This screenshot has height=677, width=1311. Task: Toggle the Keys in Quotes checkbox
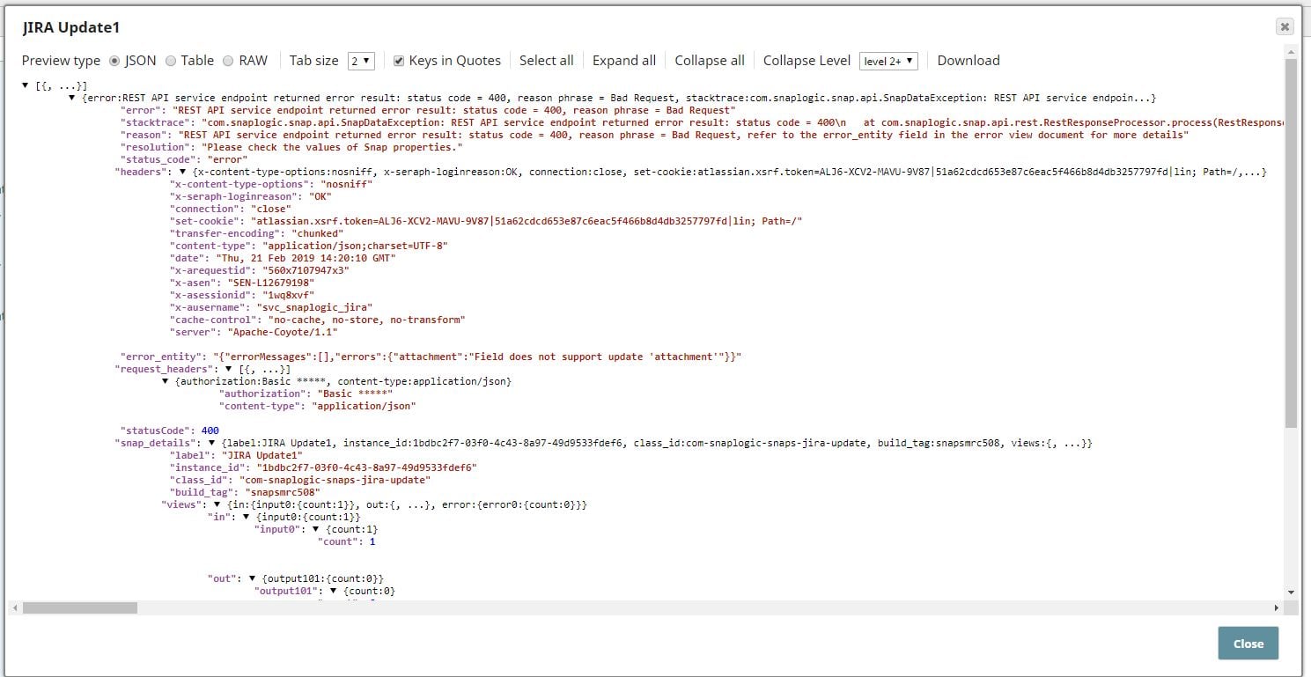point(399,61)
